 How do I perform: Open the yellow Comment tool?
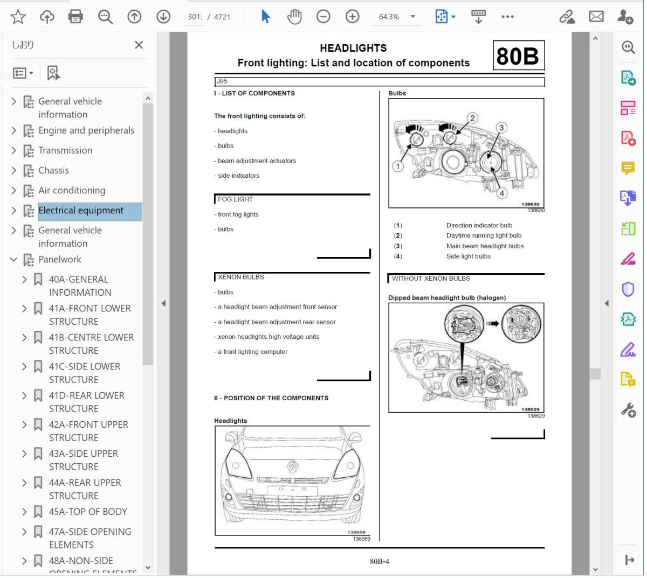628,169
